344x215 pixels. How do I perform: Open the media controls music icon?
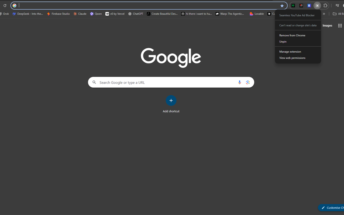337,6
